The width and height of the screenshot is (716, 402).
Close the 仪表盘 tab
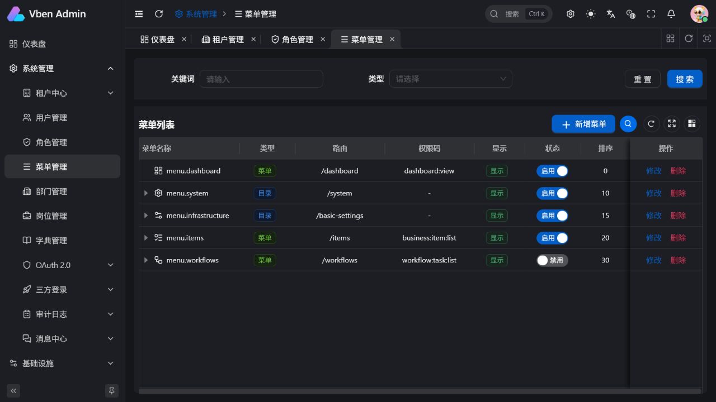(x=183, y=39)
